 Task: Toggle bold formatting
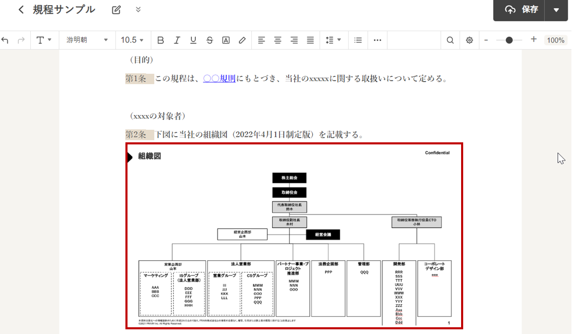(x=160, y=40)
